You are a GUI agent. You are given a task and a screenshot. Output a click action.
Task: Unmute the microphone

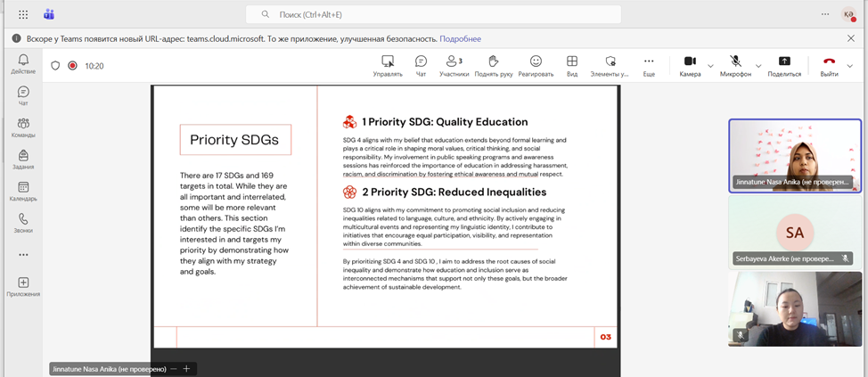tap(735, 65)
